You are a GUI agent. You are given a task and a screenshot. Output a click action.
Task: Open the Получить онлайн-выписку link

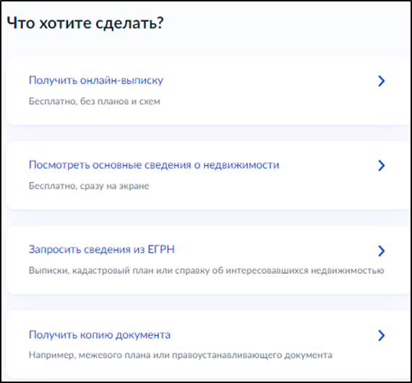point(96,80)
